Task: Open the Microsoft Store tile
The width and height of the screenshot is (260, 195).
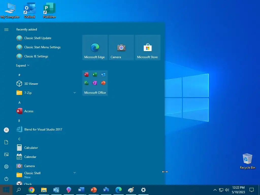Action: pyautogui.click(x=148, y=47)
